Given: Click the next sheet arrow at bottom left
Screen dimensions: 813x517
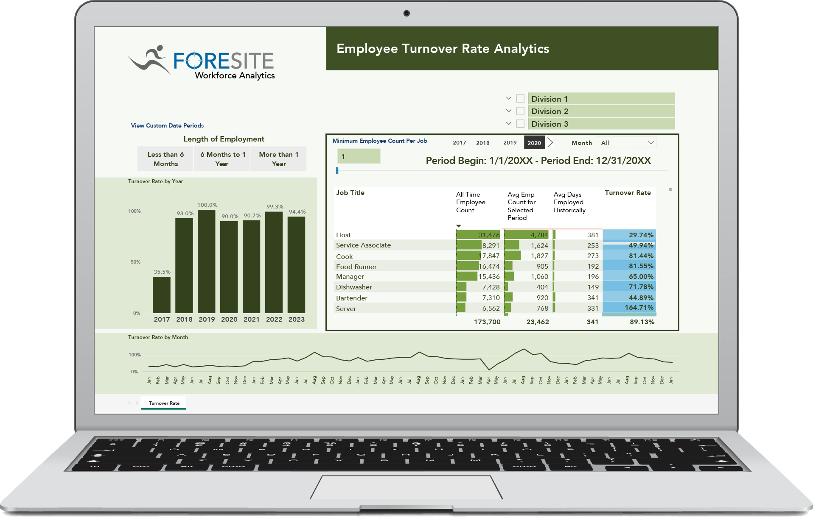Looking at the screenshot, I should (x=137, y=403).
